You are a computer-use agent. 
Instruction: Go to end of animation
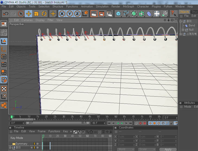[x=131, y=123]
